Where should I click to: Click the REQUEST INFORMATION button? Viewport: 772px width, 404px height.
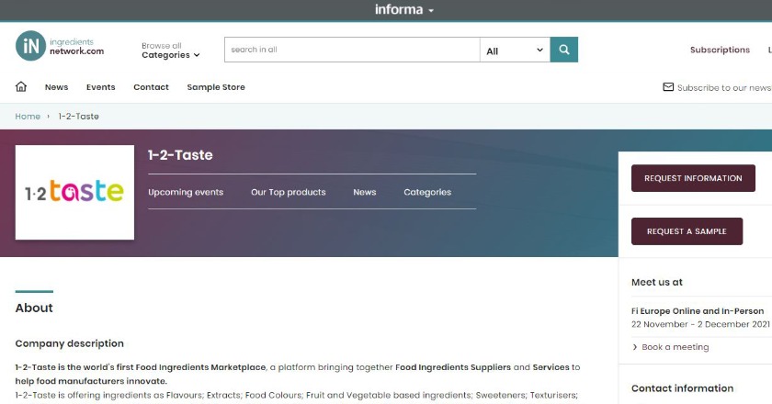click(693, 178)
